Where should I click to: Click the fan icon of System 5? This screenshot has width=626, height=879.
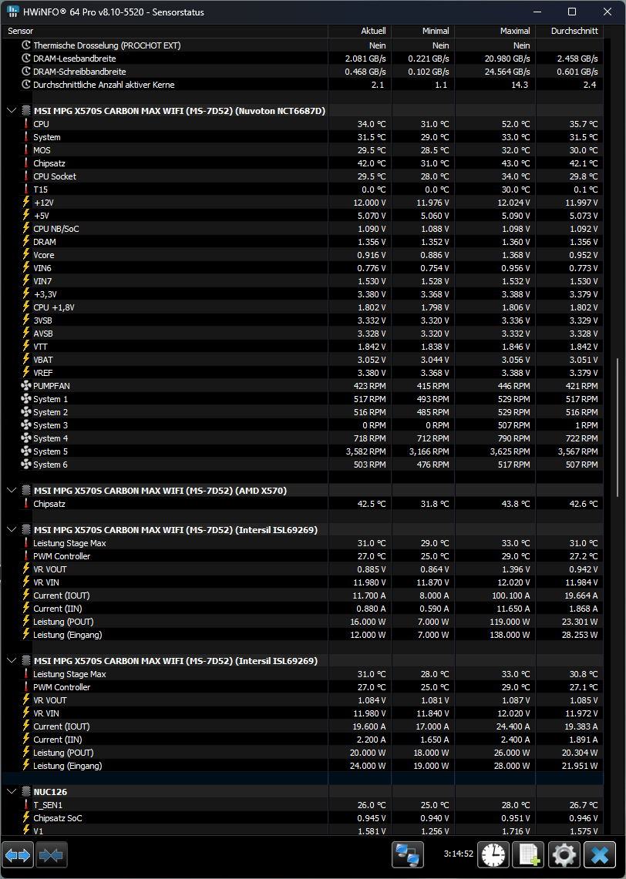pyautogui.click(x=25, y=451)
